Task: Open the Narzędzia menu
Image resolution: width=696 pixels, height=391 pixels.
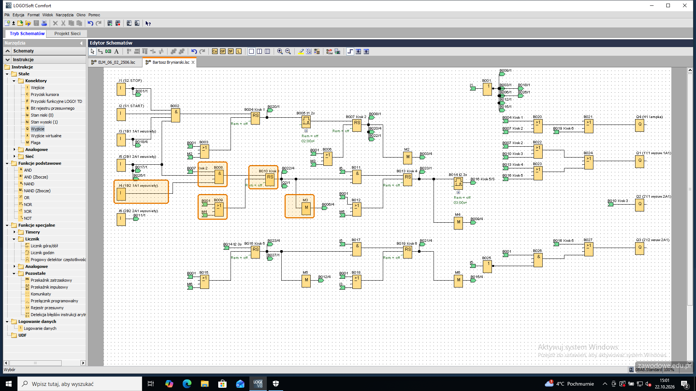Action: click(x=65, y=15)
